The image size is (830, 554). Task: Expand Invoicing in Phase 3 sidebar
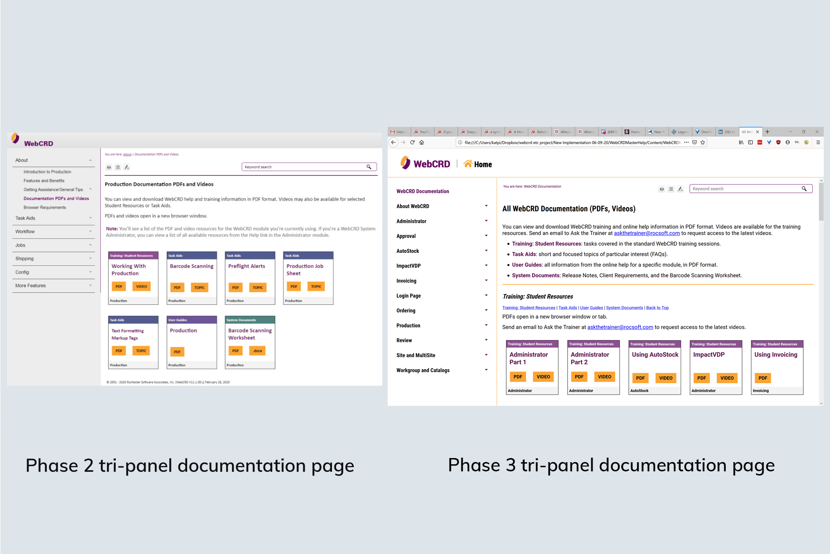click(486, 281)
